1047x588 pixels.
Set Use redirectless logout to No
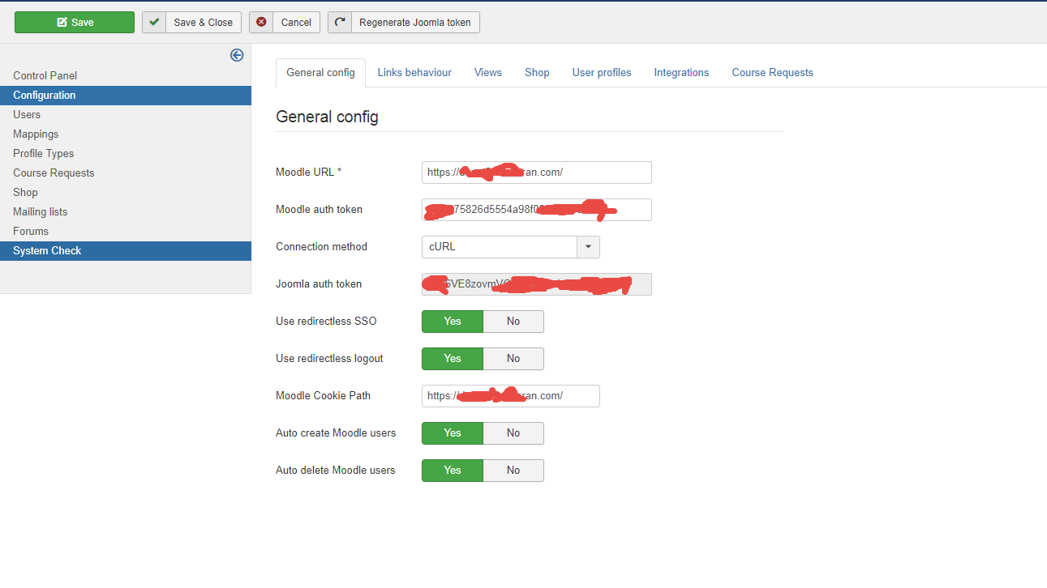[513, 359]
